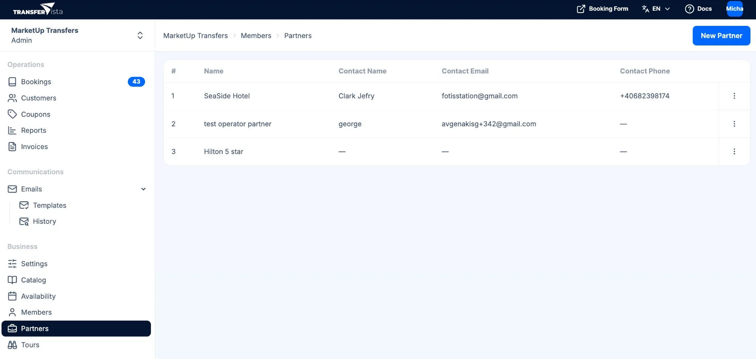Select Tours in the sidebar

30,345
